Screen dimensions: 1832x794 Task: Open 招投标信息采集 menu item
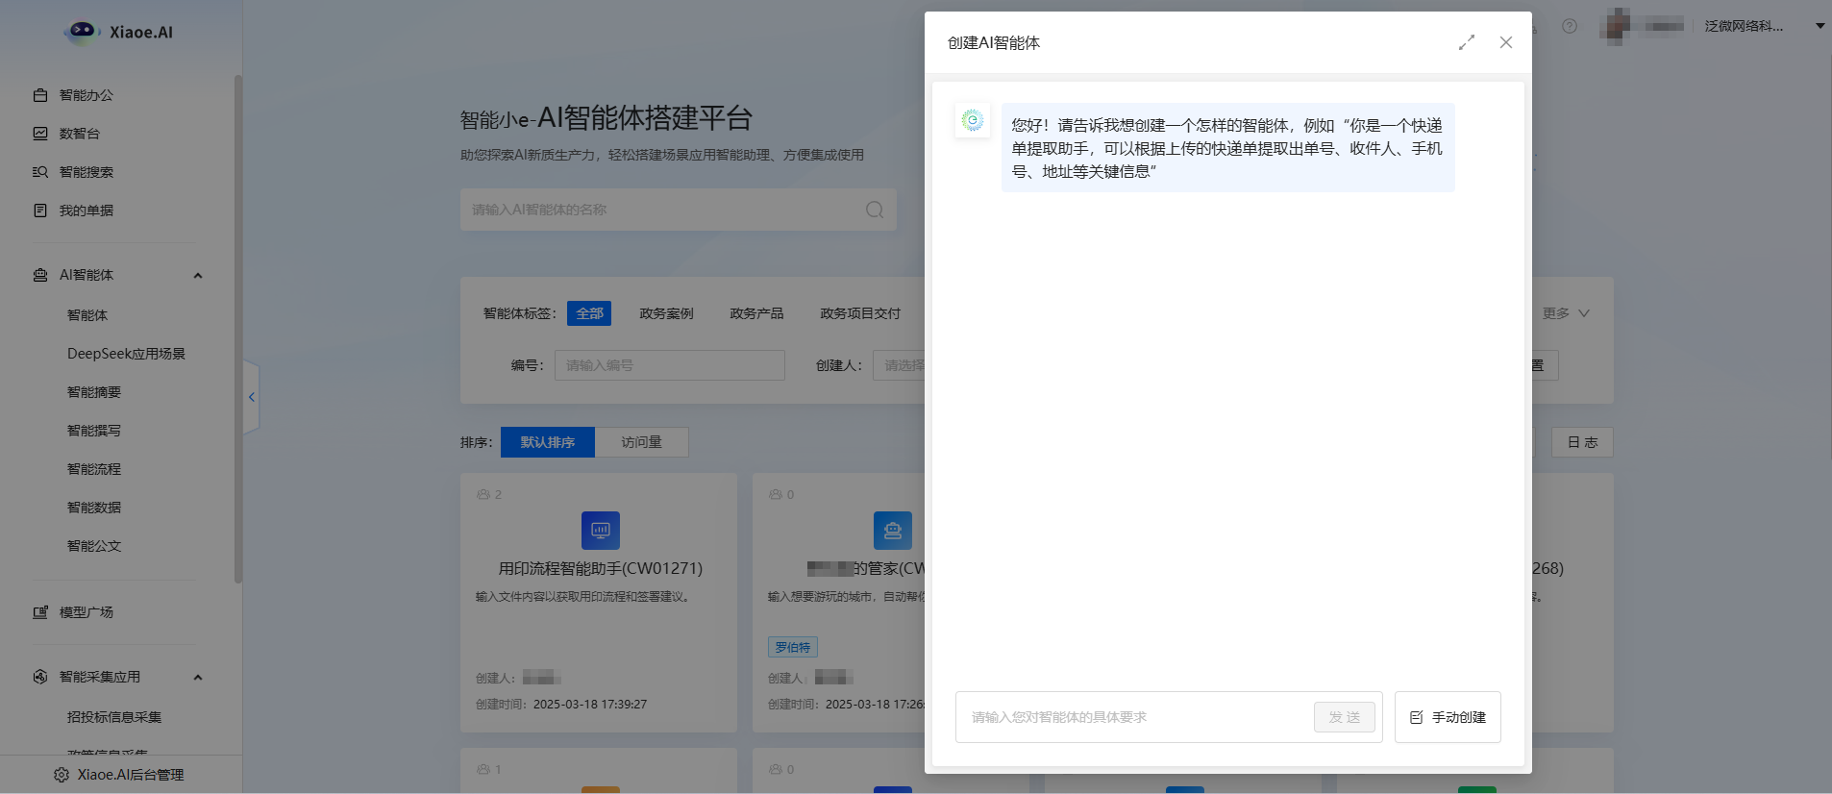[114, 717]
